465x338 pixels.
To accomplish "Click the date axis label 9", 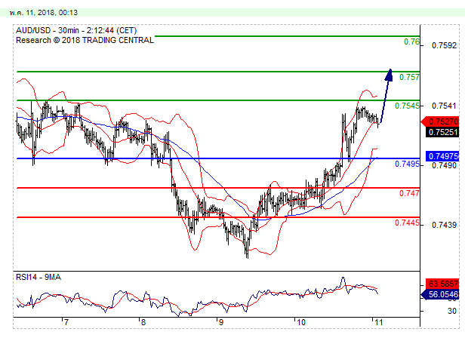I will coord(221,322).
